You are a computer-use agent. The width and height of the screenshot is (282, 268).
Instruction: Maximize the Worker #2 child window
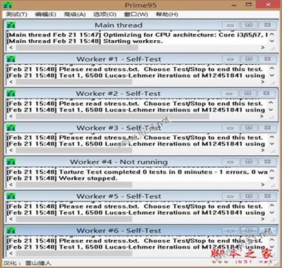(x=249, y=93)
